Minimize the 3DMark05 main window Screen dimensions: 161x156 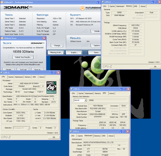tap(98, 2)
